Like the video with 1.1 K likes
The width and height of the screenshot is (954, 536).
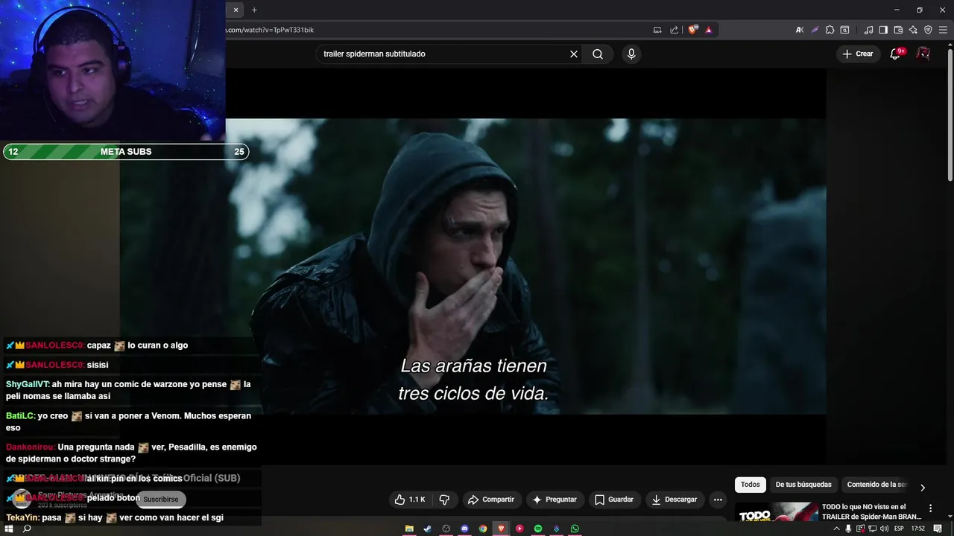pyautogui.click(x=409, y=500)
